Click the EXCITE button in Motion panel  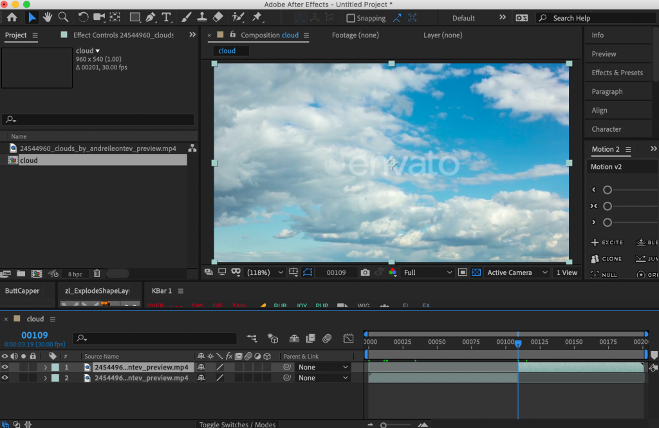[607, 242]
